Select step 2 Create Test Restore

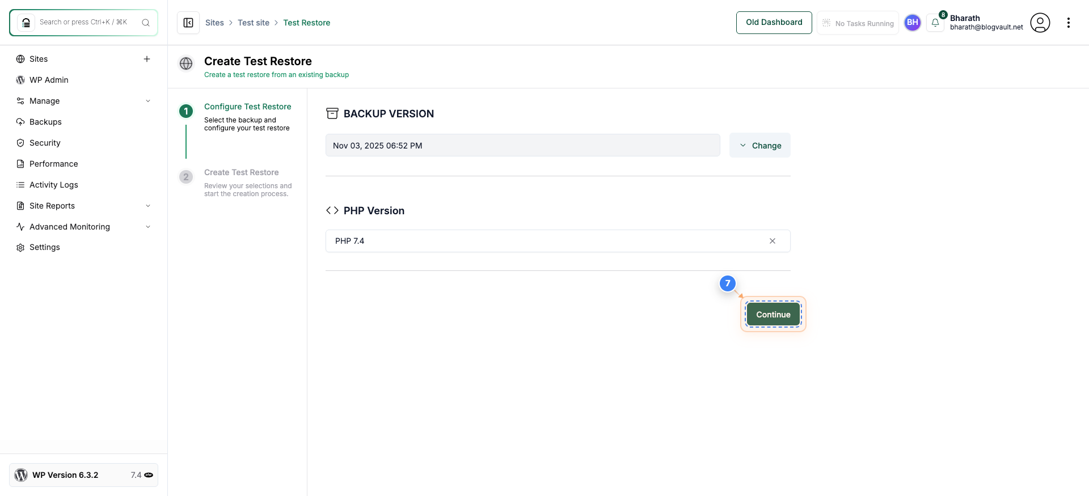pyautogui.click(x=242, y=172)
